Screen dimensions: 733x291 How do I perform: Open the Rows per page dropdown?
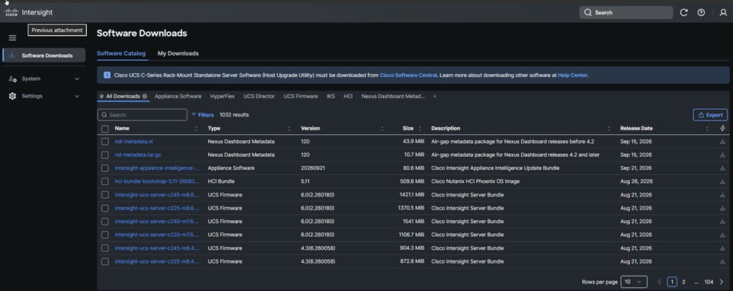pyautogui.click(x=634, y=282)
